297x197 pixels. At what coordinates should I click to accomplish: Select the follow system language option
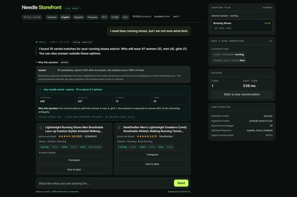point(32,17)
